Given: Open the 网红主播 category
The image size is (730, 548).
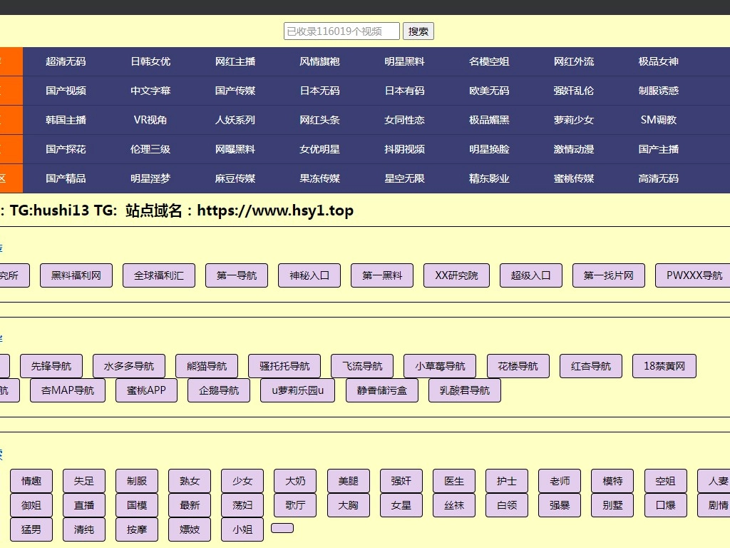Looking at the screenshot, I should (235, 61).
